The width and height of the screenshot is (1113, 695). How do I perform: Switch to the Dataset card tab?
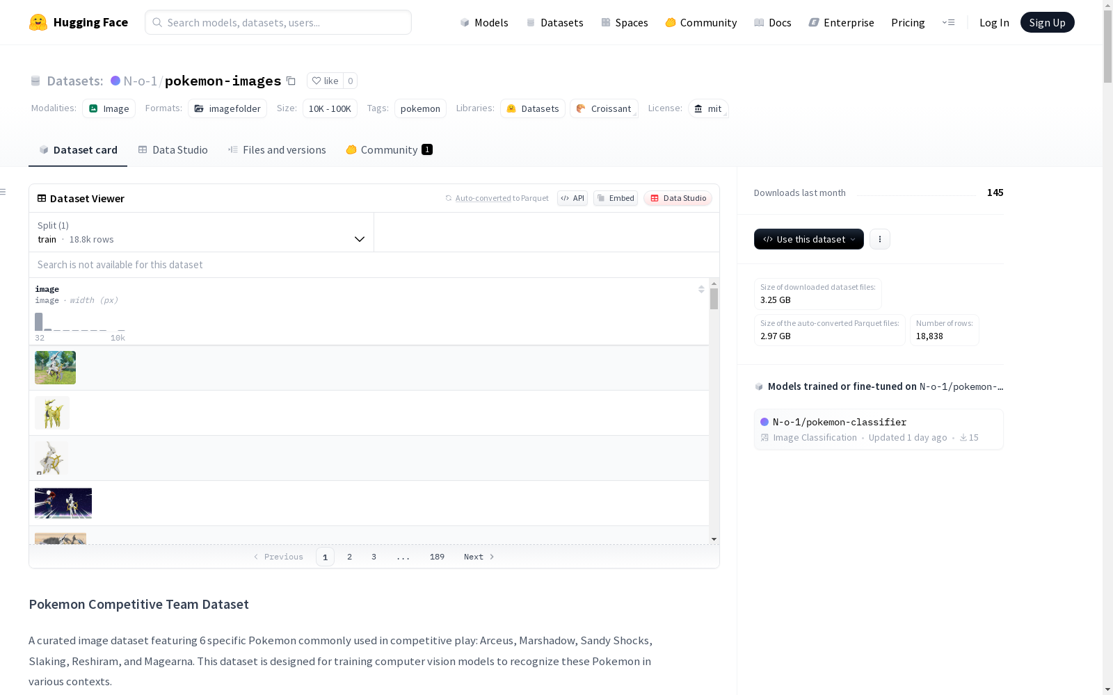pos(78,150)
